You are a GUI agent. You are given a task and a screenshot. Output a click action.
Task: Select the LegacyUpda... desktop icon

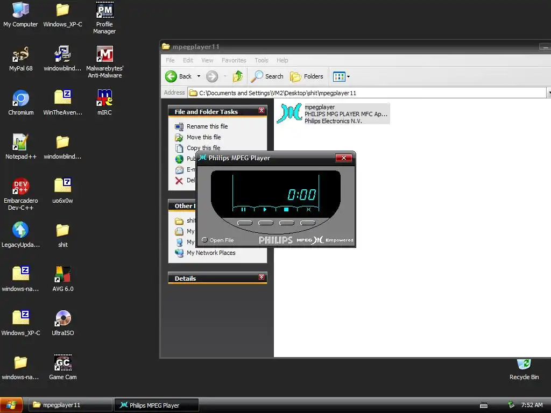21,234
